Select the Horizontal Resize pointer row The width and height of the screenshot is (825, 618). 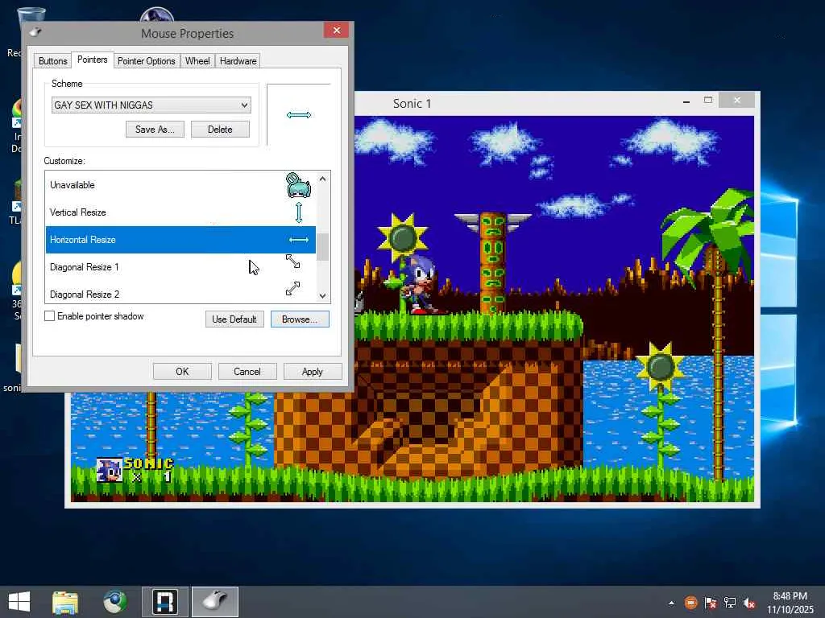coord(180,240)
